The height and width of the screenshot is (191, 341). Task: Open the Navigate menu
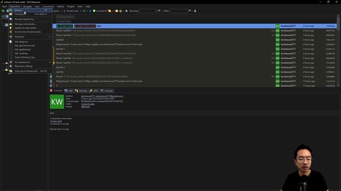point(27,6)
